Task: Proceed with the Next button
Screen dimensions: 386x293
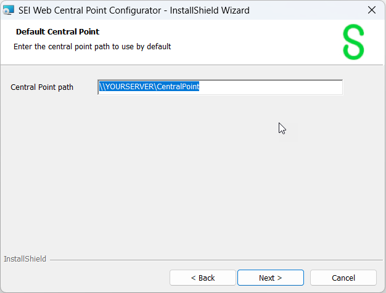Action: pos(270,278)
